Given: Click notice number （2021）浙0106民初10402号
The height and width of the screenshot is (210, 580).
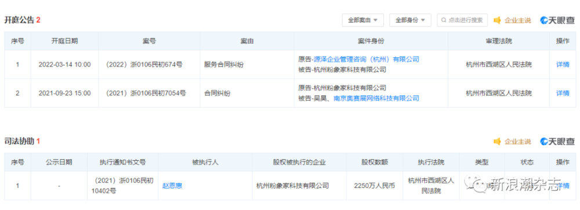Looking at the screenshot, I should [x=122, y=186].
